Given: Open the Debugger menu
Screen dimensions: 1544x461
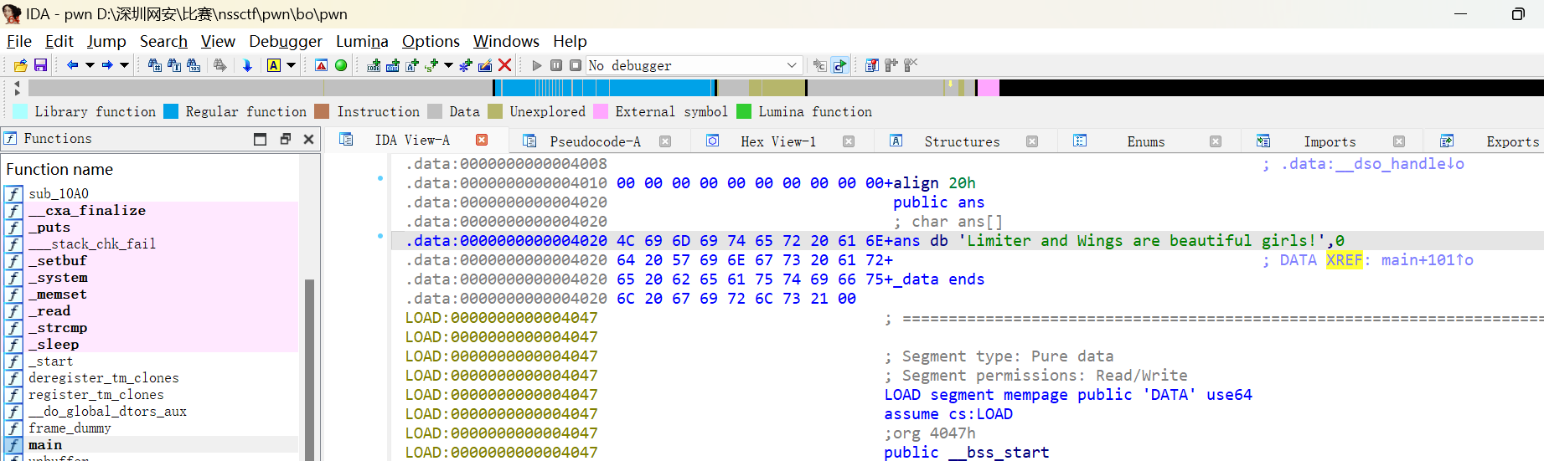Looking at the screenshot, I should click(x=285, y=41).
